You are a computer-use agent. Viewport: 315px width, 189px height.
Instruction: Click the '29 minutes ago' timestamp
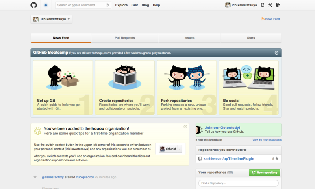coord(106,177)
